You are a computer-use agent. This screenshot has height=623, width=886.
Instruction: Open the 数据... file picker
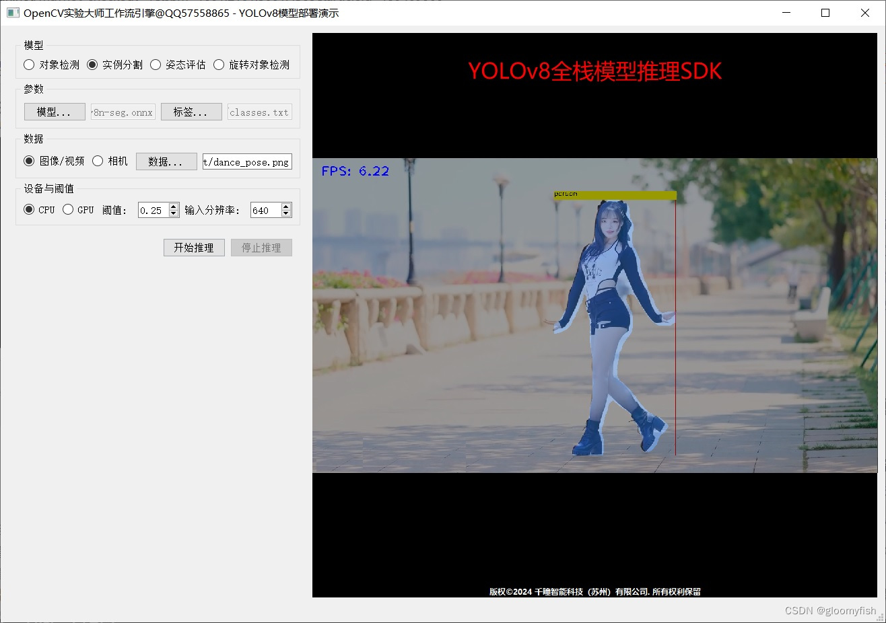[166, 161]
